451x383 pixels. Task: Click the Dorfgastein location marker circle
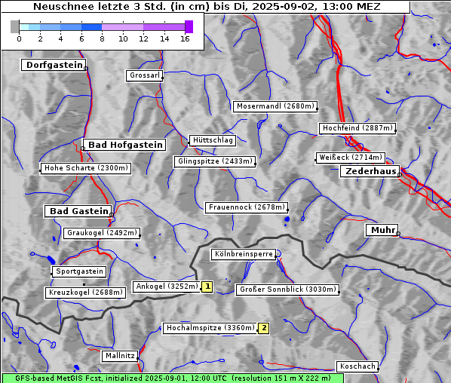pyautogui.click(x=86, y=69)
